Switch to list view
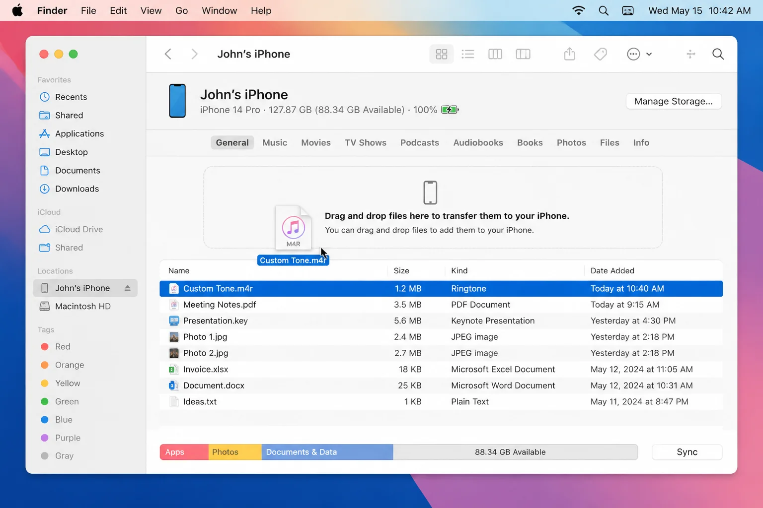Viewport: 763px width, 508px height. 467,54
